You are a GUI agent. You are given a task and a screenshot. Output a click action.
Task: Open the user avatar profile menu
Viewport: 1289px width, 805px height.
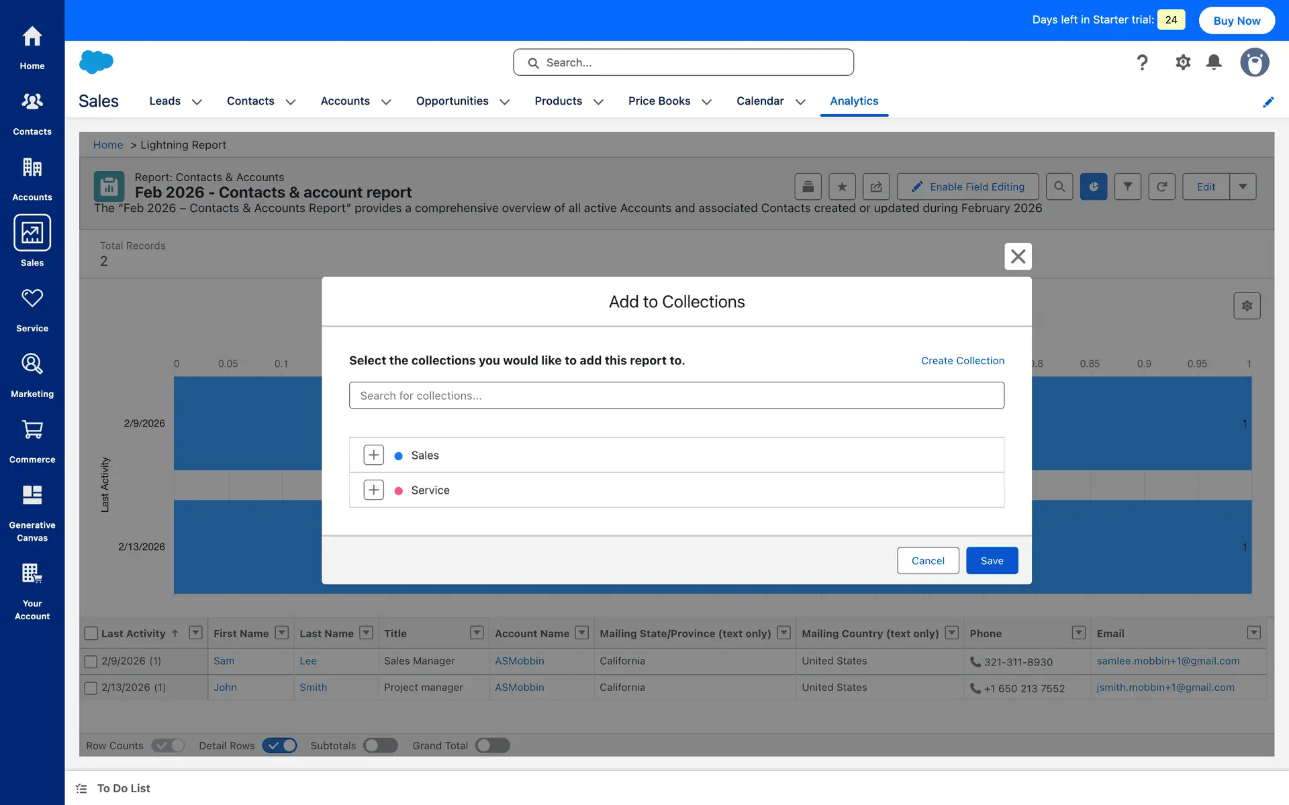tap(1254, 62)
